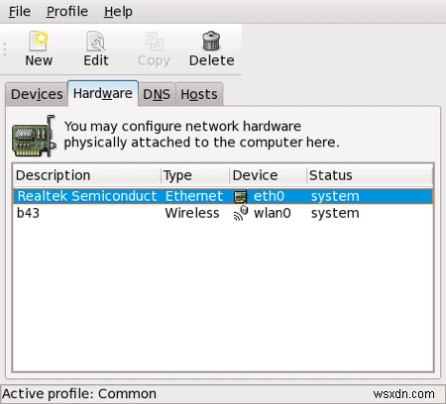The image size is (446, 404).
Task: Click system status of eth0 row
Action: point(335,196)
